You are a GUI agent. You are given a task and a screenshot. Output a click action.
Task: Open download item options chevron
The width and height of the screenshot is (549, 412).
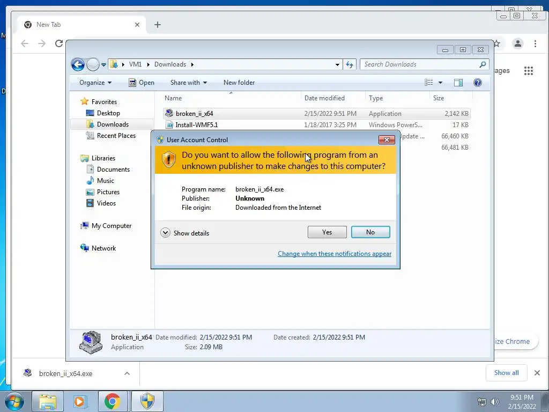coord(127,373)
